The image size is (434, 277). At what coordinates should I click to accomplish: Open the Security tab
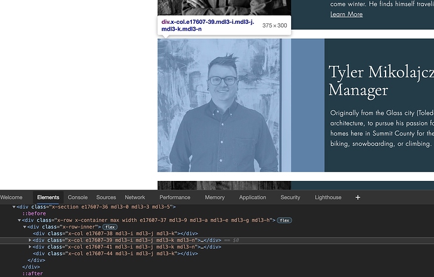pyautogui.click(x=290, y=197)
